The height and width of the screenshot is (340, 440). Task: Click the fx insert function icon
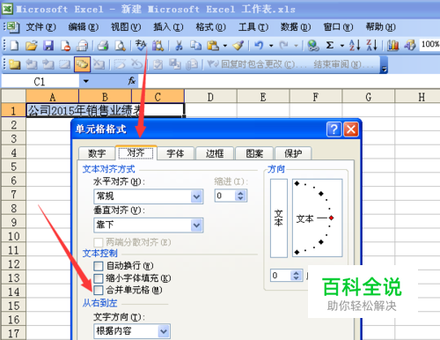click(132, 81)
